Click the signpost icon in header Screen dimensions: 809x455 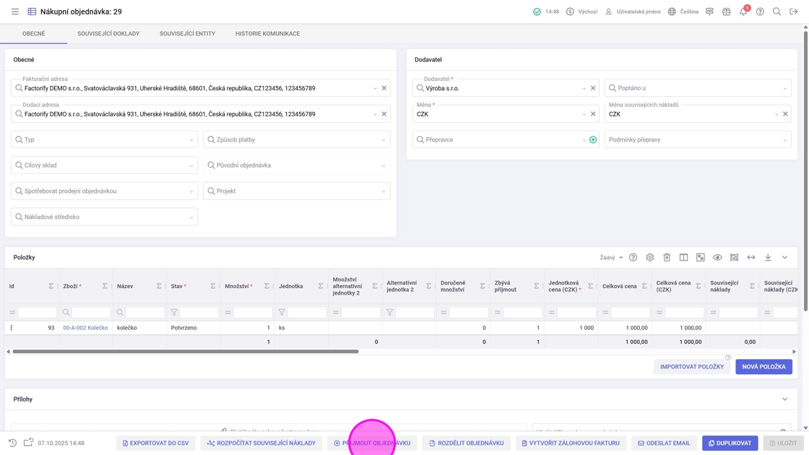(x=709, y=12)
